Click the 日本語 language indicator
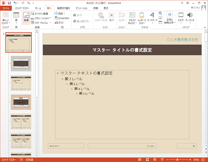 (30, 159)
